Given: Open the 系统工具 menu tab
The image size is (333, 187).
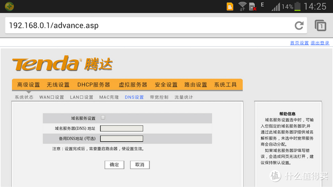Looking at the screenshot, I should pos(225,84).
